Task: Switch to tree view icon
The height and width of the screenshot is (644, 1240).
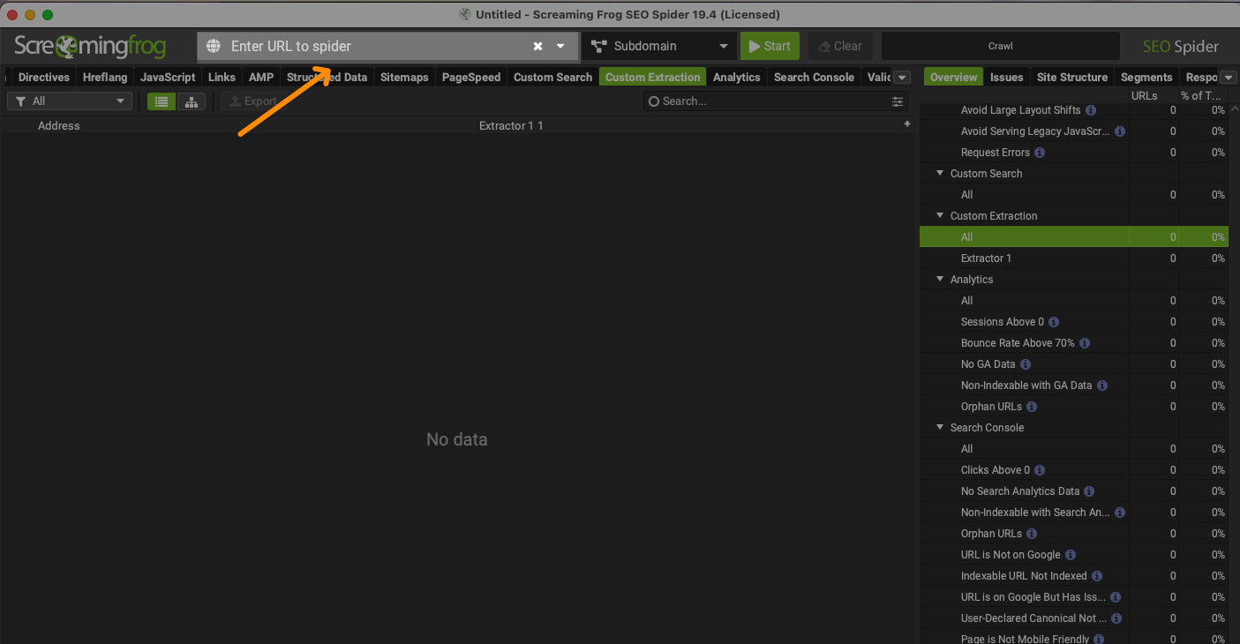Action: pyautogui.click(x=191, y=101)
